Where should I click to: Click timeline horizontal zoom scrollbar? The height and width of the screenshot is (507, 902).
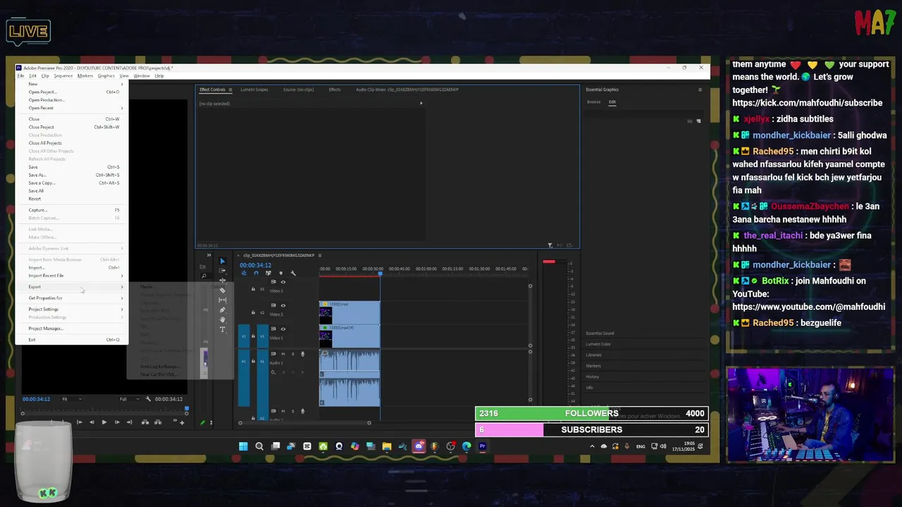pos(304,423)
